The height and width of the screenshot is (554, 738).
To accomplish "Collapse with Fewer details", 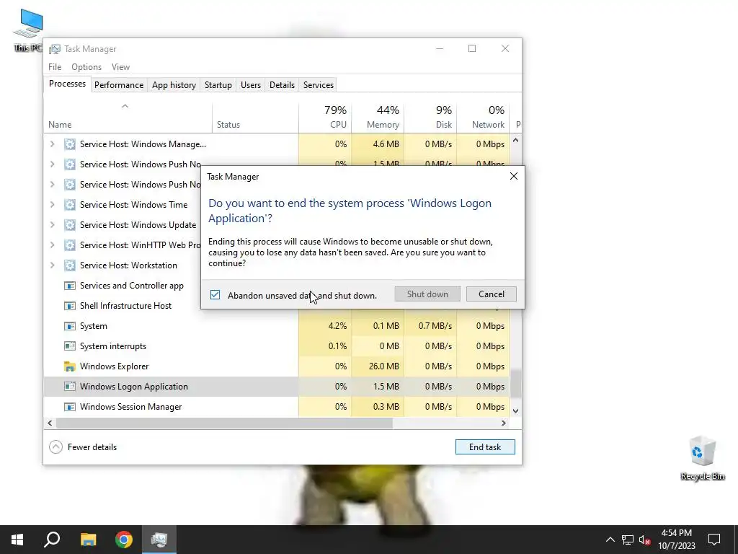I will coord(83,447).
